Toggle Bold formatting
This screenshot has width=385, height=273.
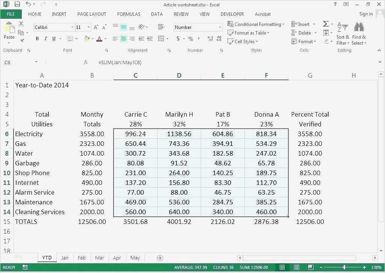click(x=37, y=39)
